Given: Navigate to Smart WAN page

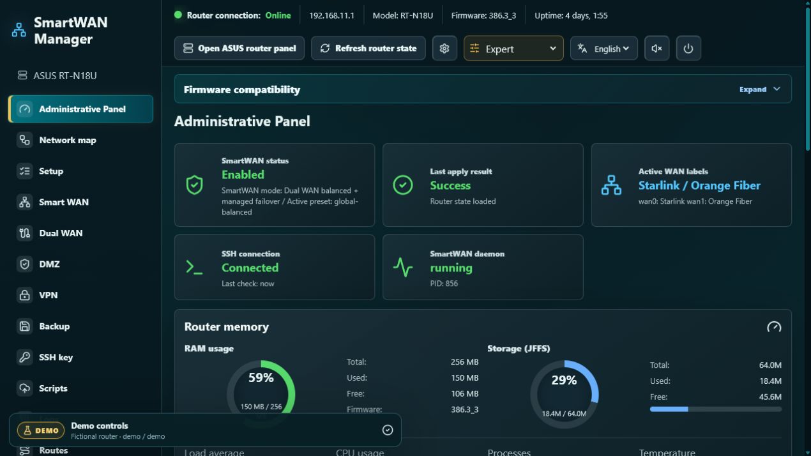Looking at the screenshot, I should point(80,202).
